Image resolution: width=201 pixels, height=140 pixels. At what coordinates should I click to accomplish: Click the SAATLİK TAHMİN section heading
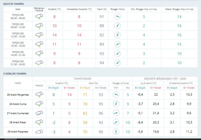point(13,4)
